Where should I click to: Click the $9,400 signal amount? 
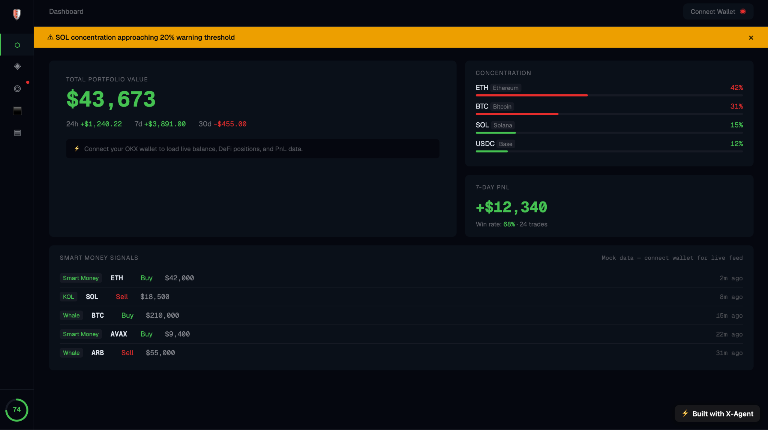pos(177,334)
